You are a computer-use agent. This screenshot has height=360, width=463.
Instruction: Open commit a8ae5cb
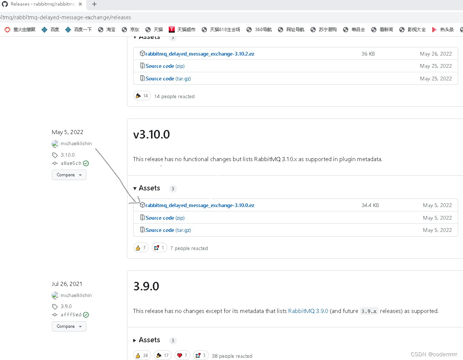[x=71, y=163]
